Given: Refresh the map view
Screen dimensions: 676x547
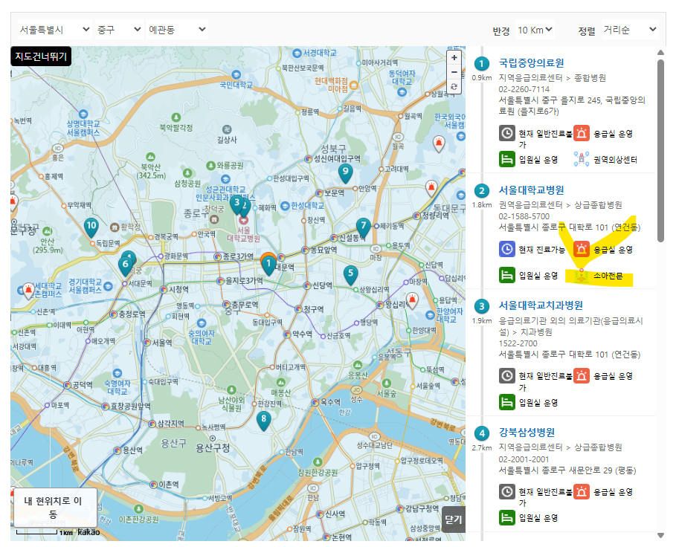Looking at the screenshot, I should pos(454,86).
